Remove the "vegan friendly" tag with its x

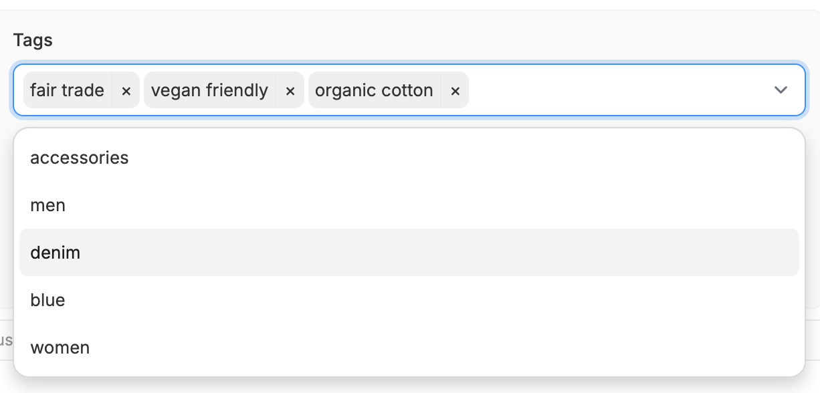(290, 90)
